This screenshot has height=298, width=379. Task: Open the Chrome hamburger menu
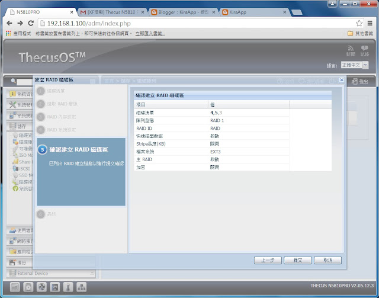(x=370, y=23)
